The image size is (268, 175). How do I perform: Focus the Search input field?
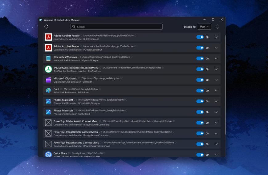pyautogui.click(x=116, y=27)
